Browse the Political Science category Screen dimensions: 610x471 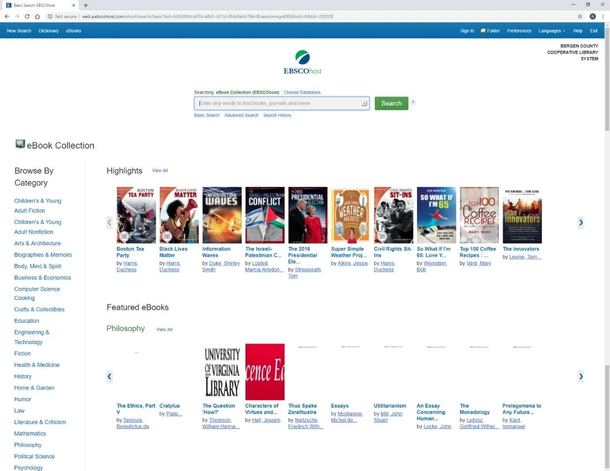[34, 456]
